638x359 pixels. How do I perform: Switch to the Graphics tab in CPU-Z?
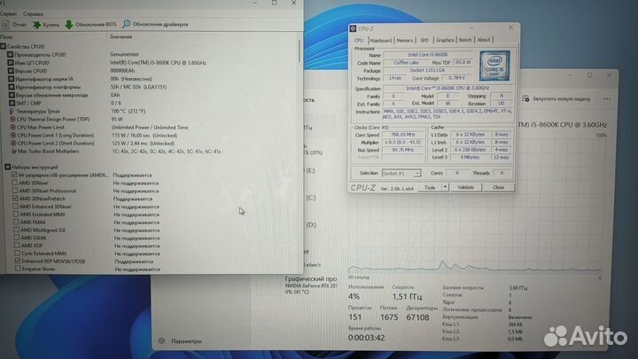tap(445, 40)
